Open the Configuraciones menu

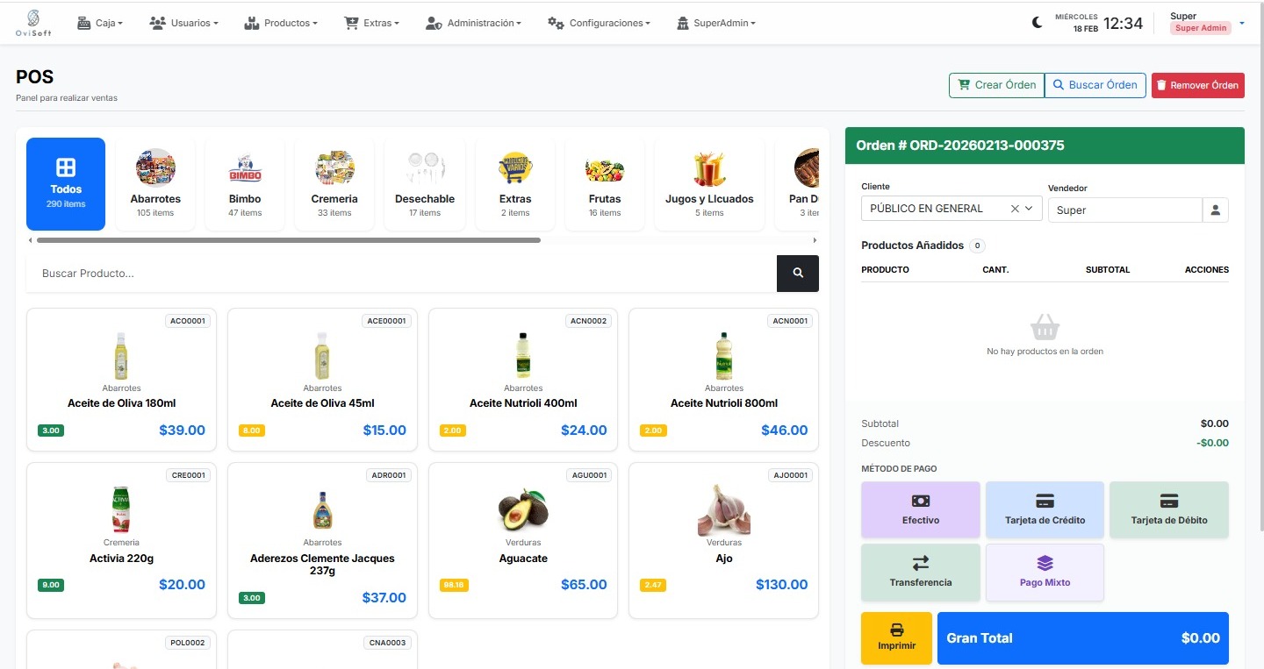click(x=599, y=24)
